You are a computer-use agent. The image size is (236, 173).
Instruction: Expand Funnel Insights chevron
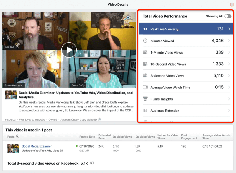(229, 99)
